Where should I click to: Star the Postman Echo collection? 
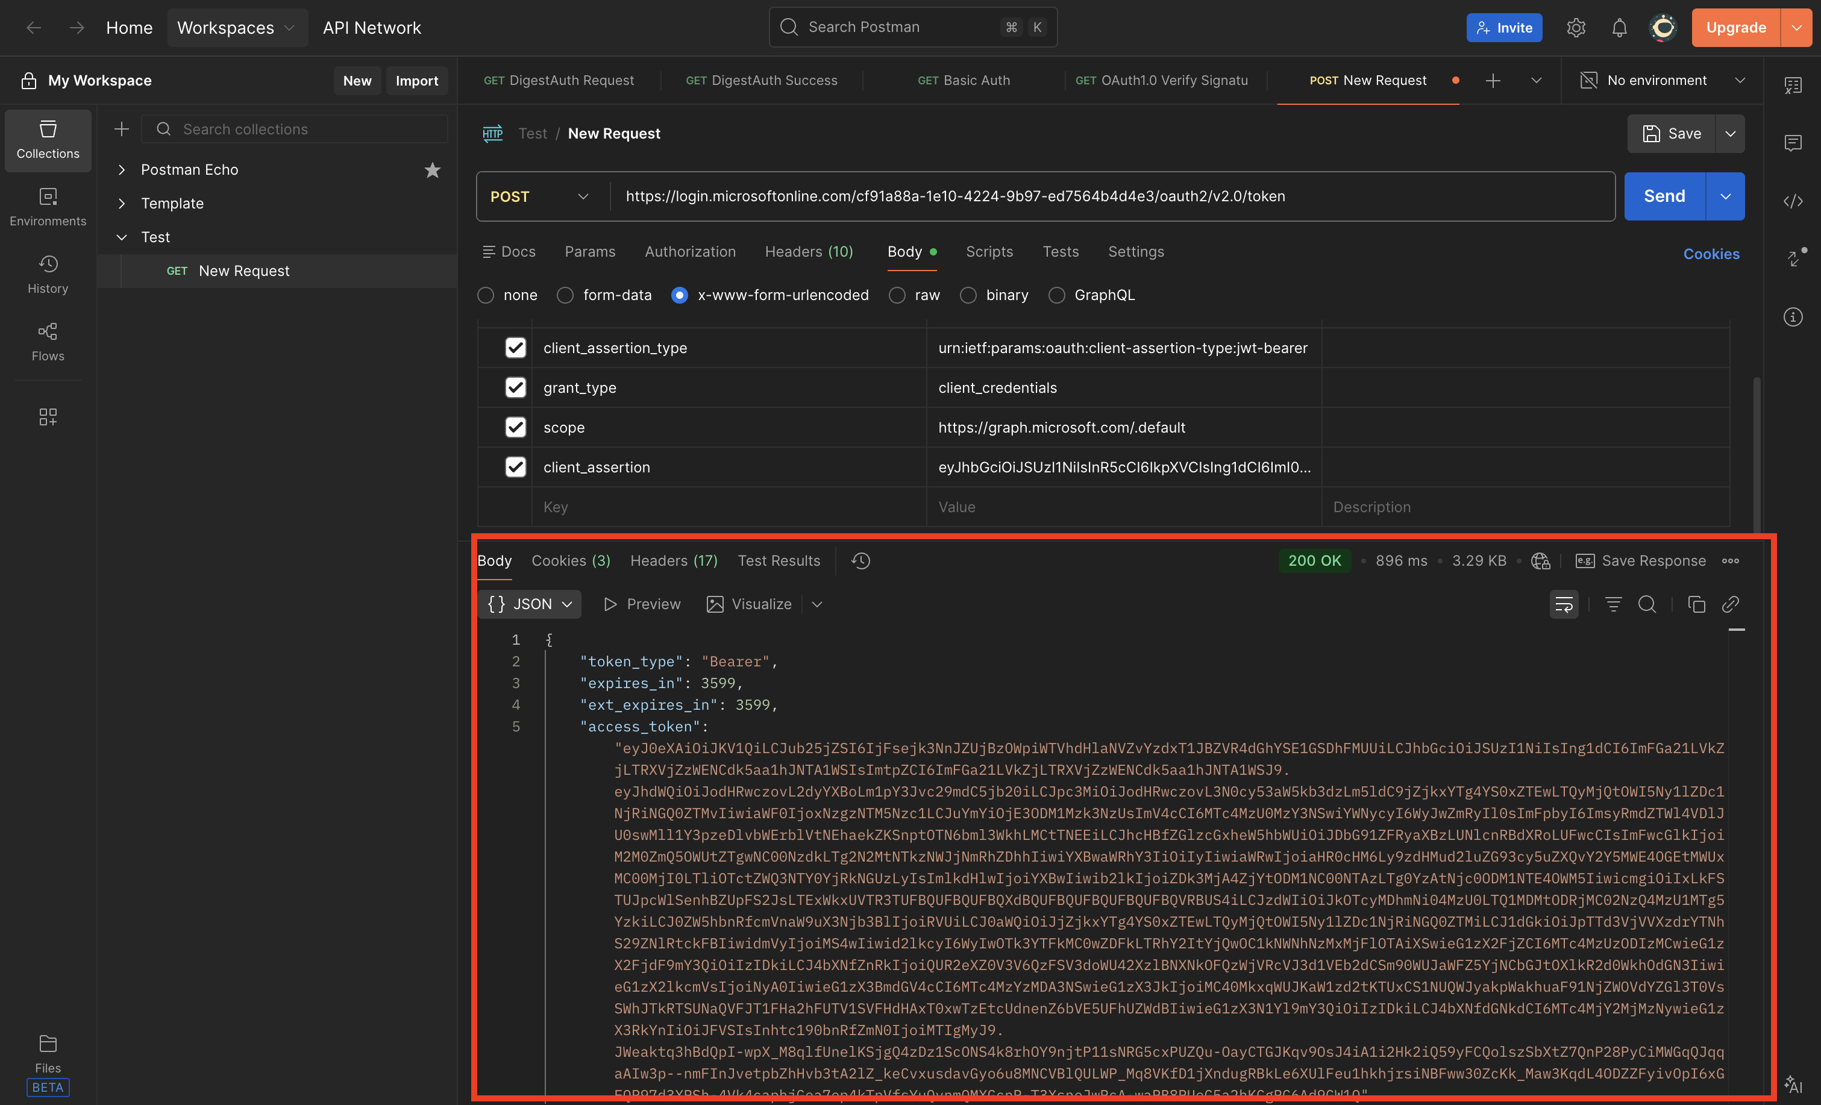pos(432,170)
